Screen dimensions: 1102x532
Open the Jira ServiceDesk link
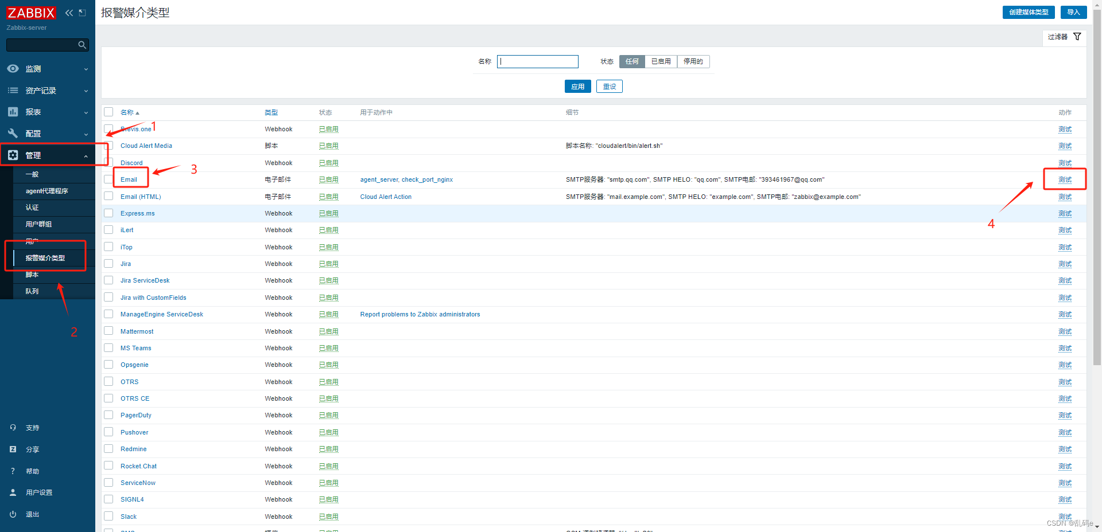click(x=145, y=280)
